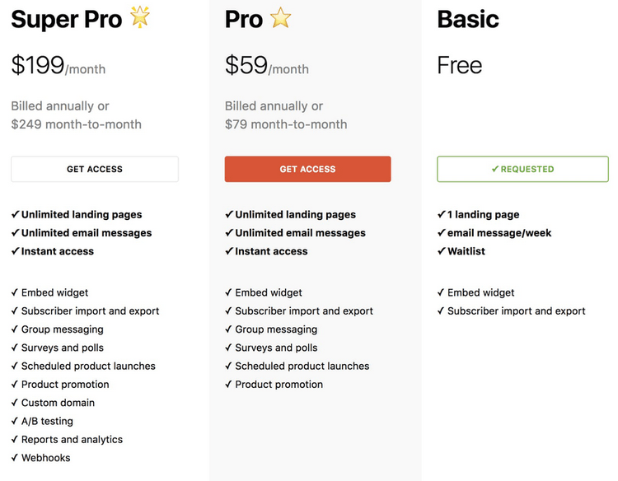Click the A/B testing feature item
The image size is (618, 481).
47,421
